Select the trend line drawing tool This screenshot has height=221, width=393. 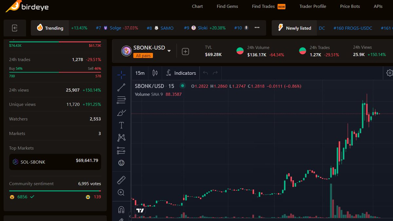pyautogui.click(x=121, y=87)
